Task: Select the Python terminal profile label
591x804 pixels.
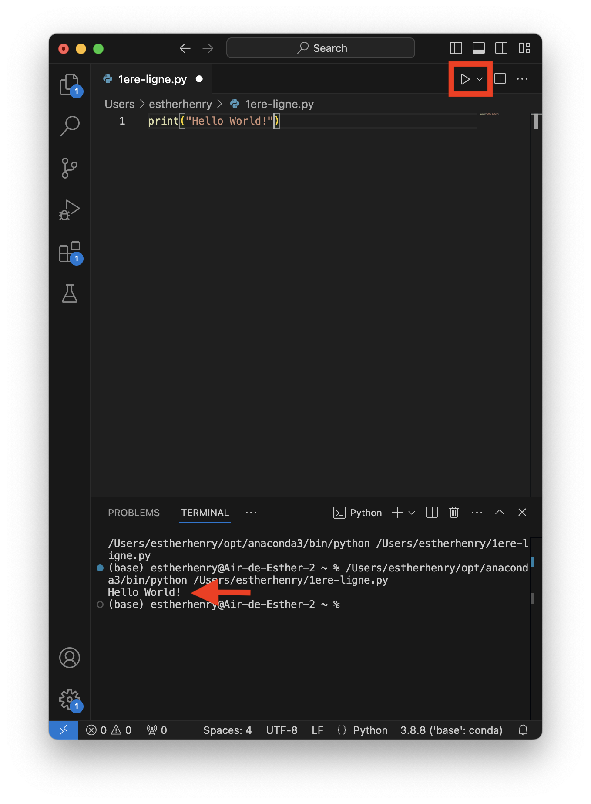Action: (357, 513)
